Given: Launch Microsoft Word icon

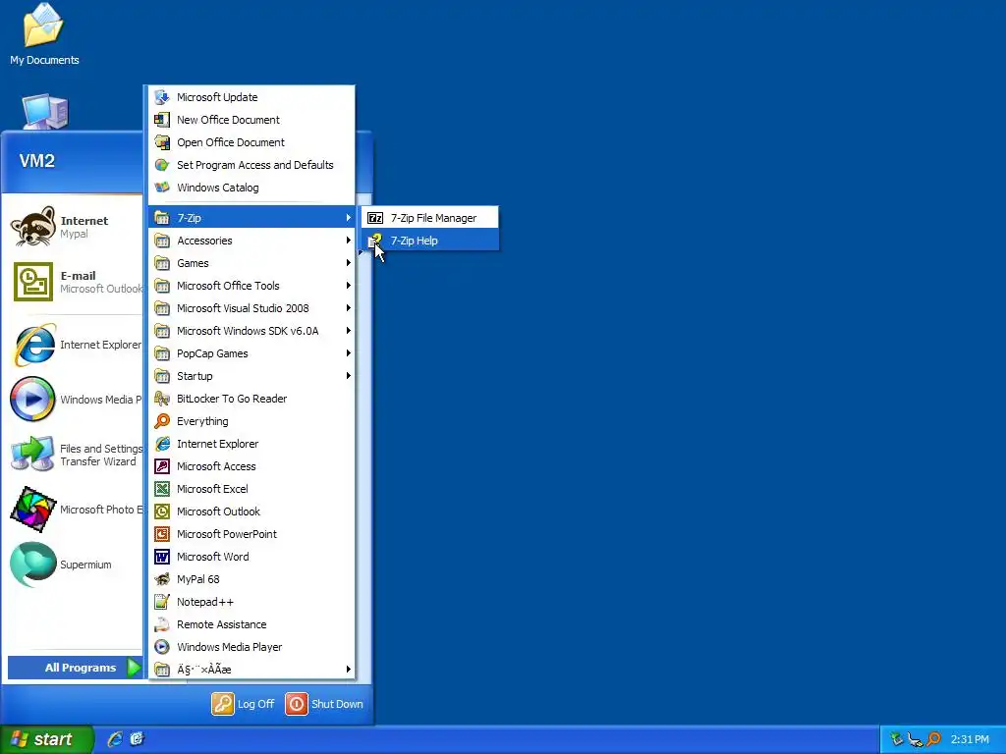Looking at the screenshot, I should pyautogui.click(x=162, y=557).
